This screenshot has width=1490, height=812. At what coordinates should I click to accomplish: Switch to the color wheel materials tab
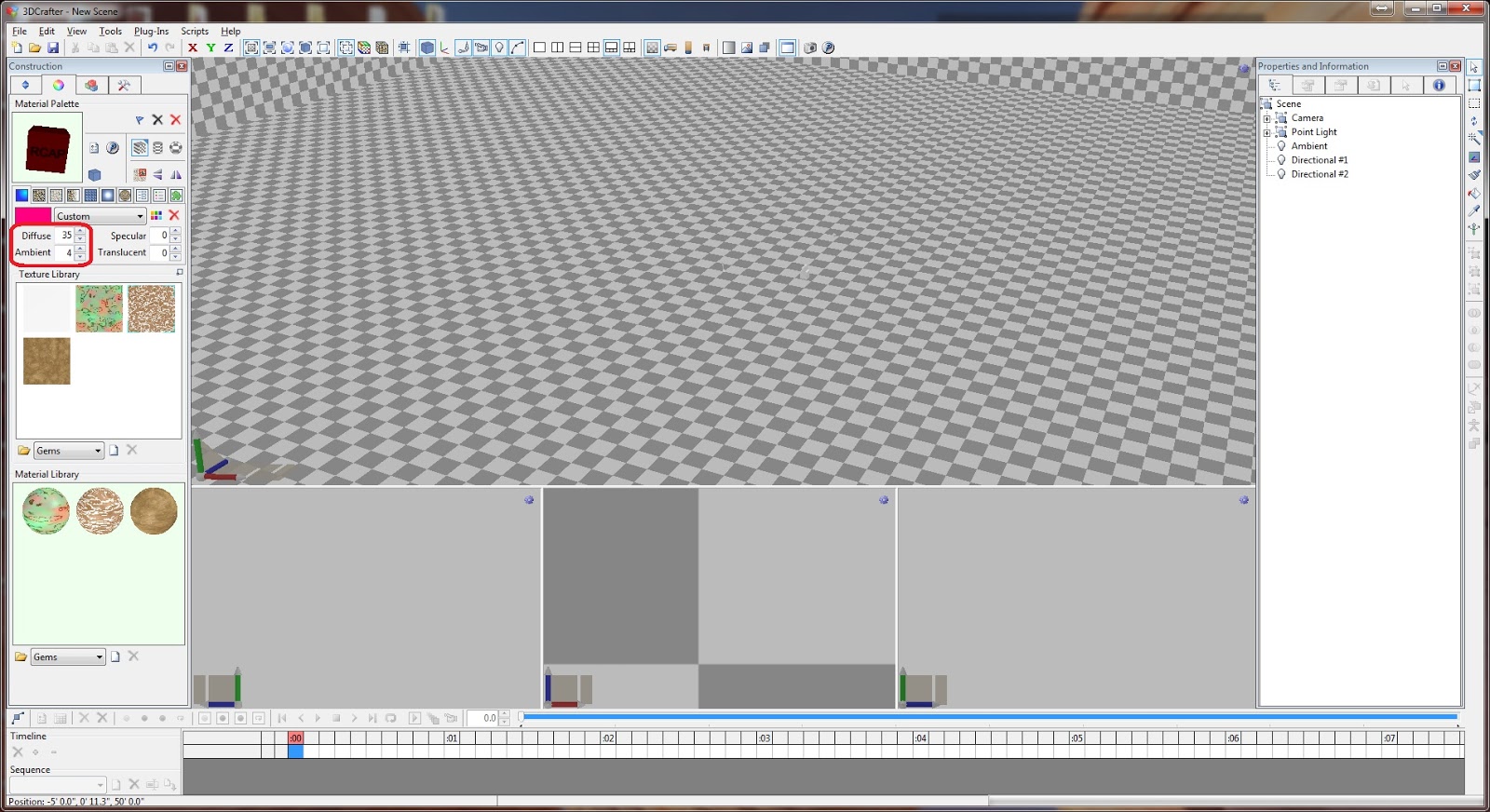59,85
